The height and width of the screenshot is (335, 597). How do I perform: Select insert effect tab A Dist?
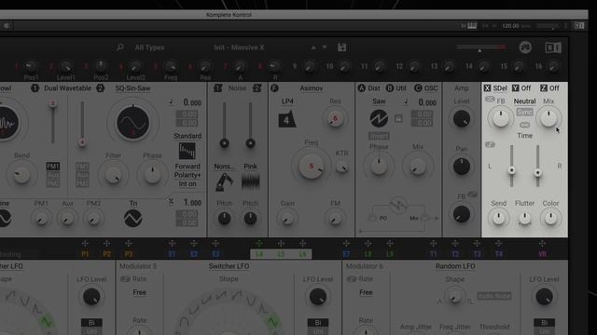369,88
